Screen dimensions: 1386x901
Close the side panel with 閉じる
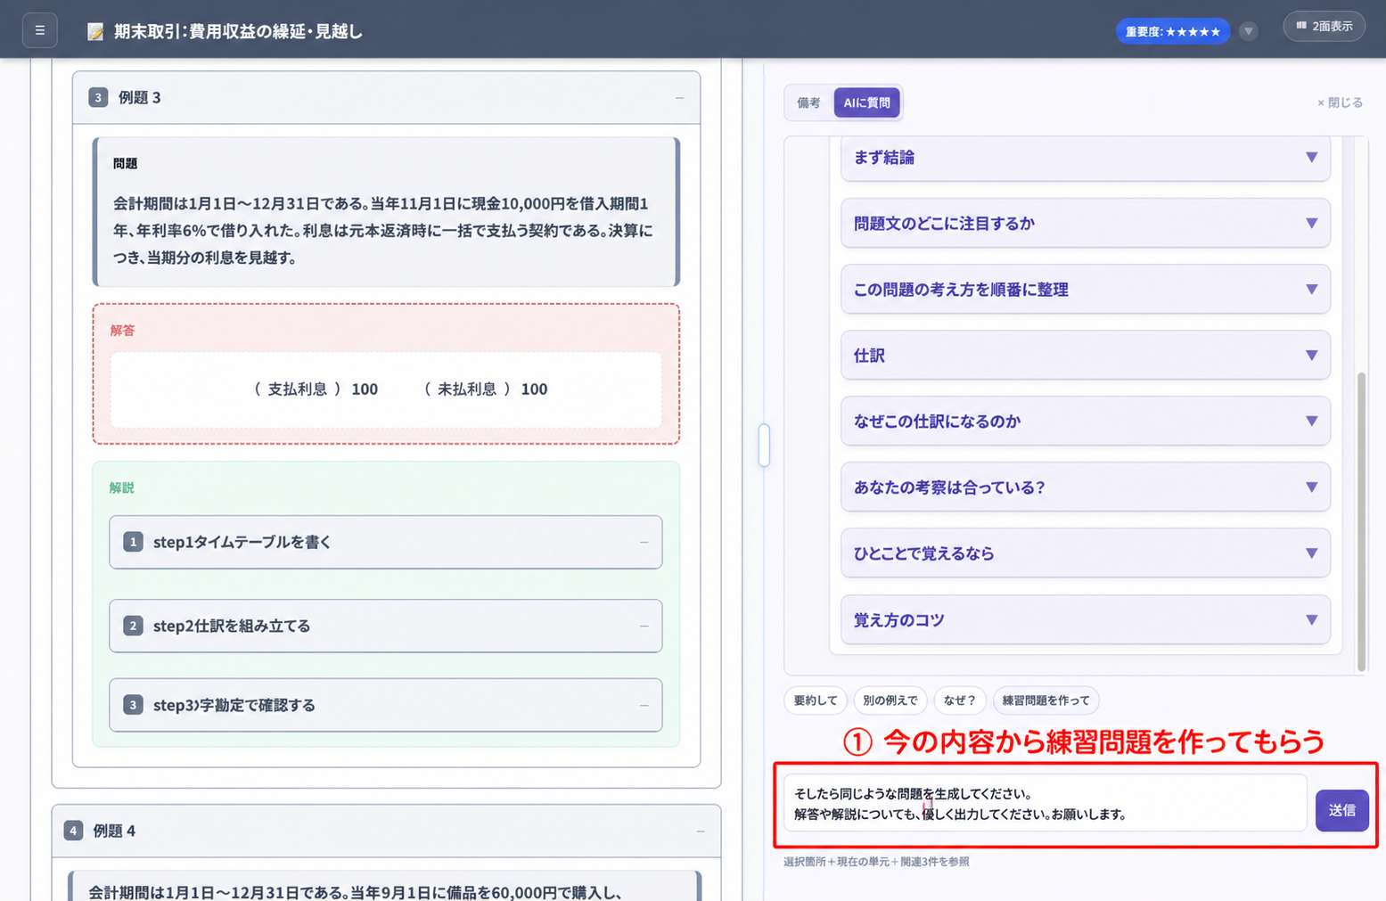pos(1340,102)
